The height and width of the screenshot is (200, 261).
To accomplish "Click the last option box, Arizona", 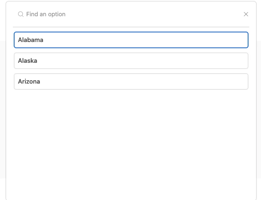I will coord(131,81).
